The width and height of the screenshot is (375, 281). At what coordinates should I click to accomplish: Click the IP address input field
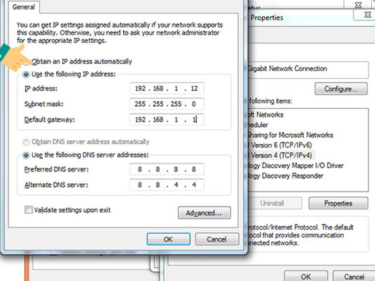point(166,89)
